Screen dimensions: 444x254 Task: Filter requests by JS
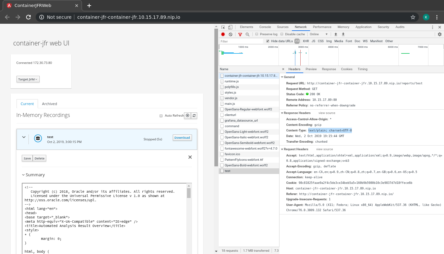[314, 41]
